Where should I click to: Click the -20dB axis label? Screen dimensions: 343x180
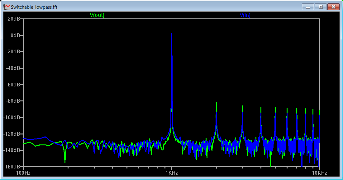click(13, 51)
